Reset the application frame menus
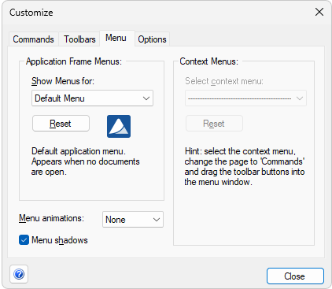332x289 pixels. (61, 124)
